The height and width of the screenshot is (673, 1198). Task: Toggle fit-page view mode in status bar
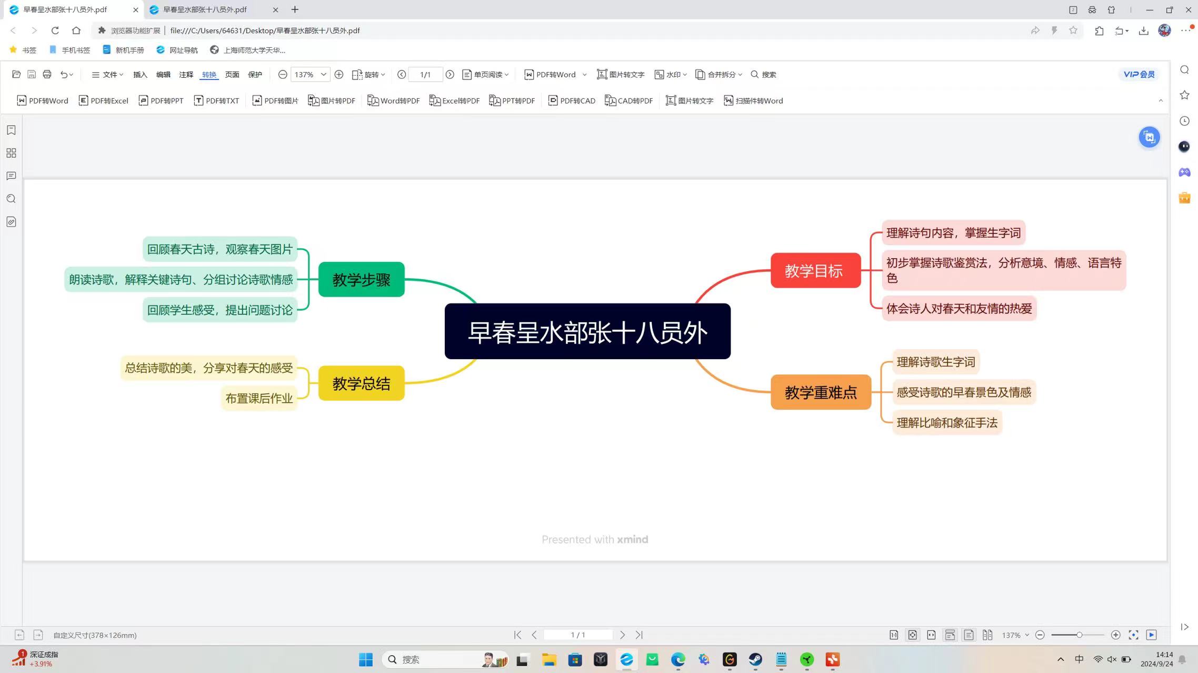click(x=912, y=635)
